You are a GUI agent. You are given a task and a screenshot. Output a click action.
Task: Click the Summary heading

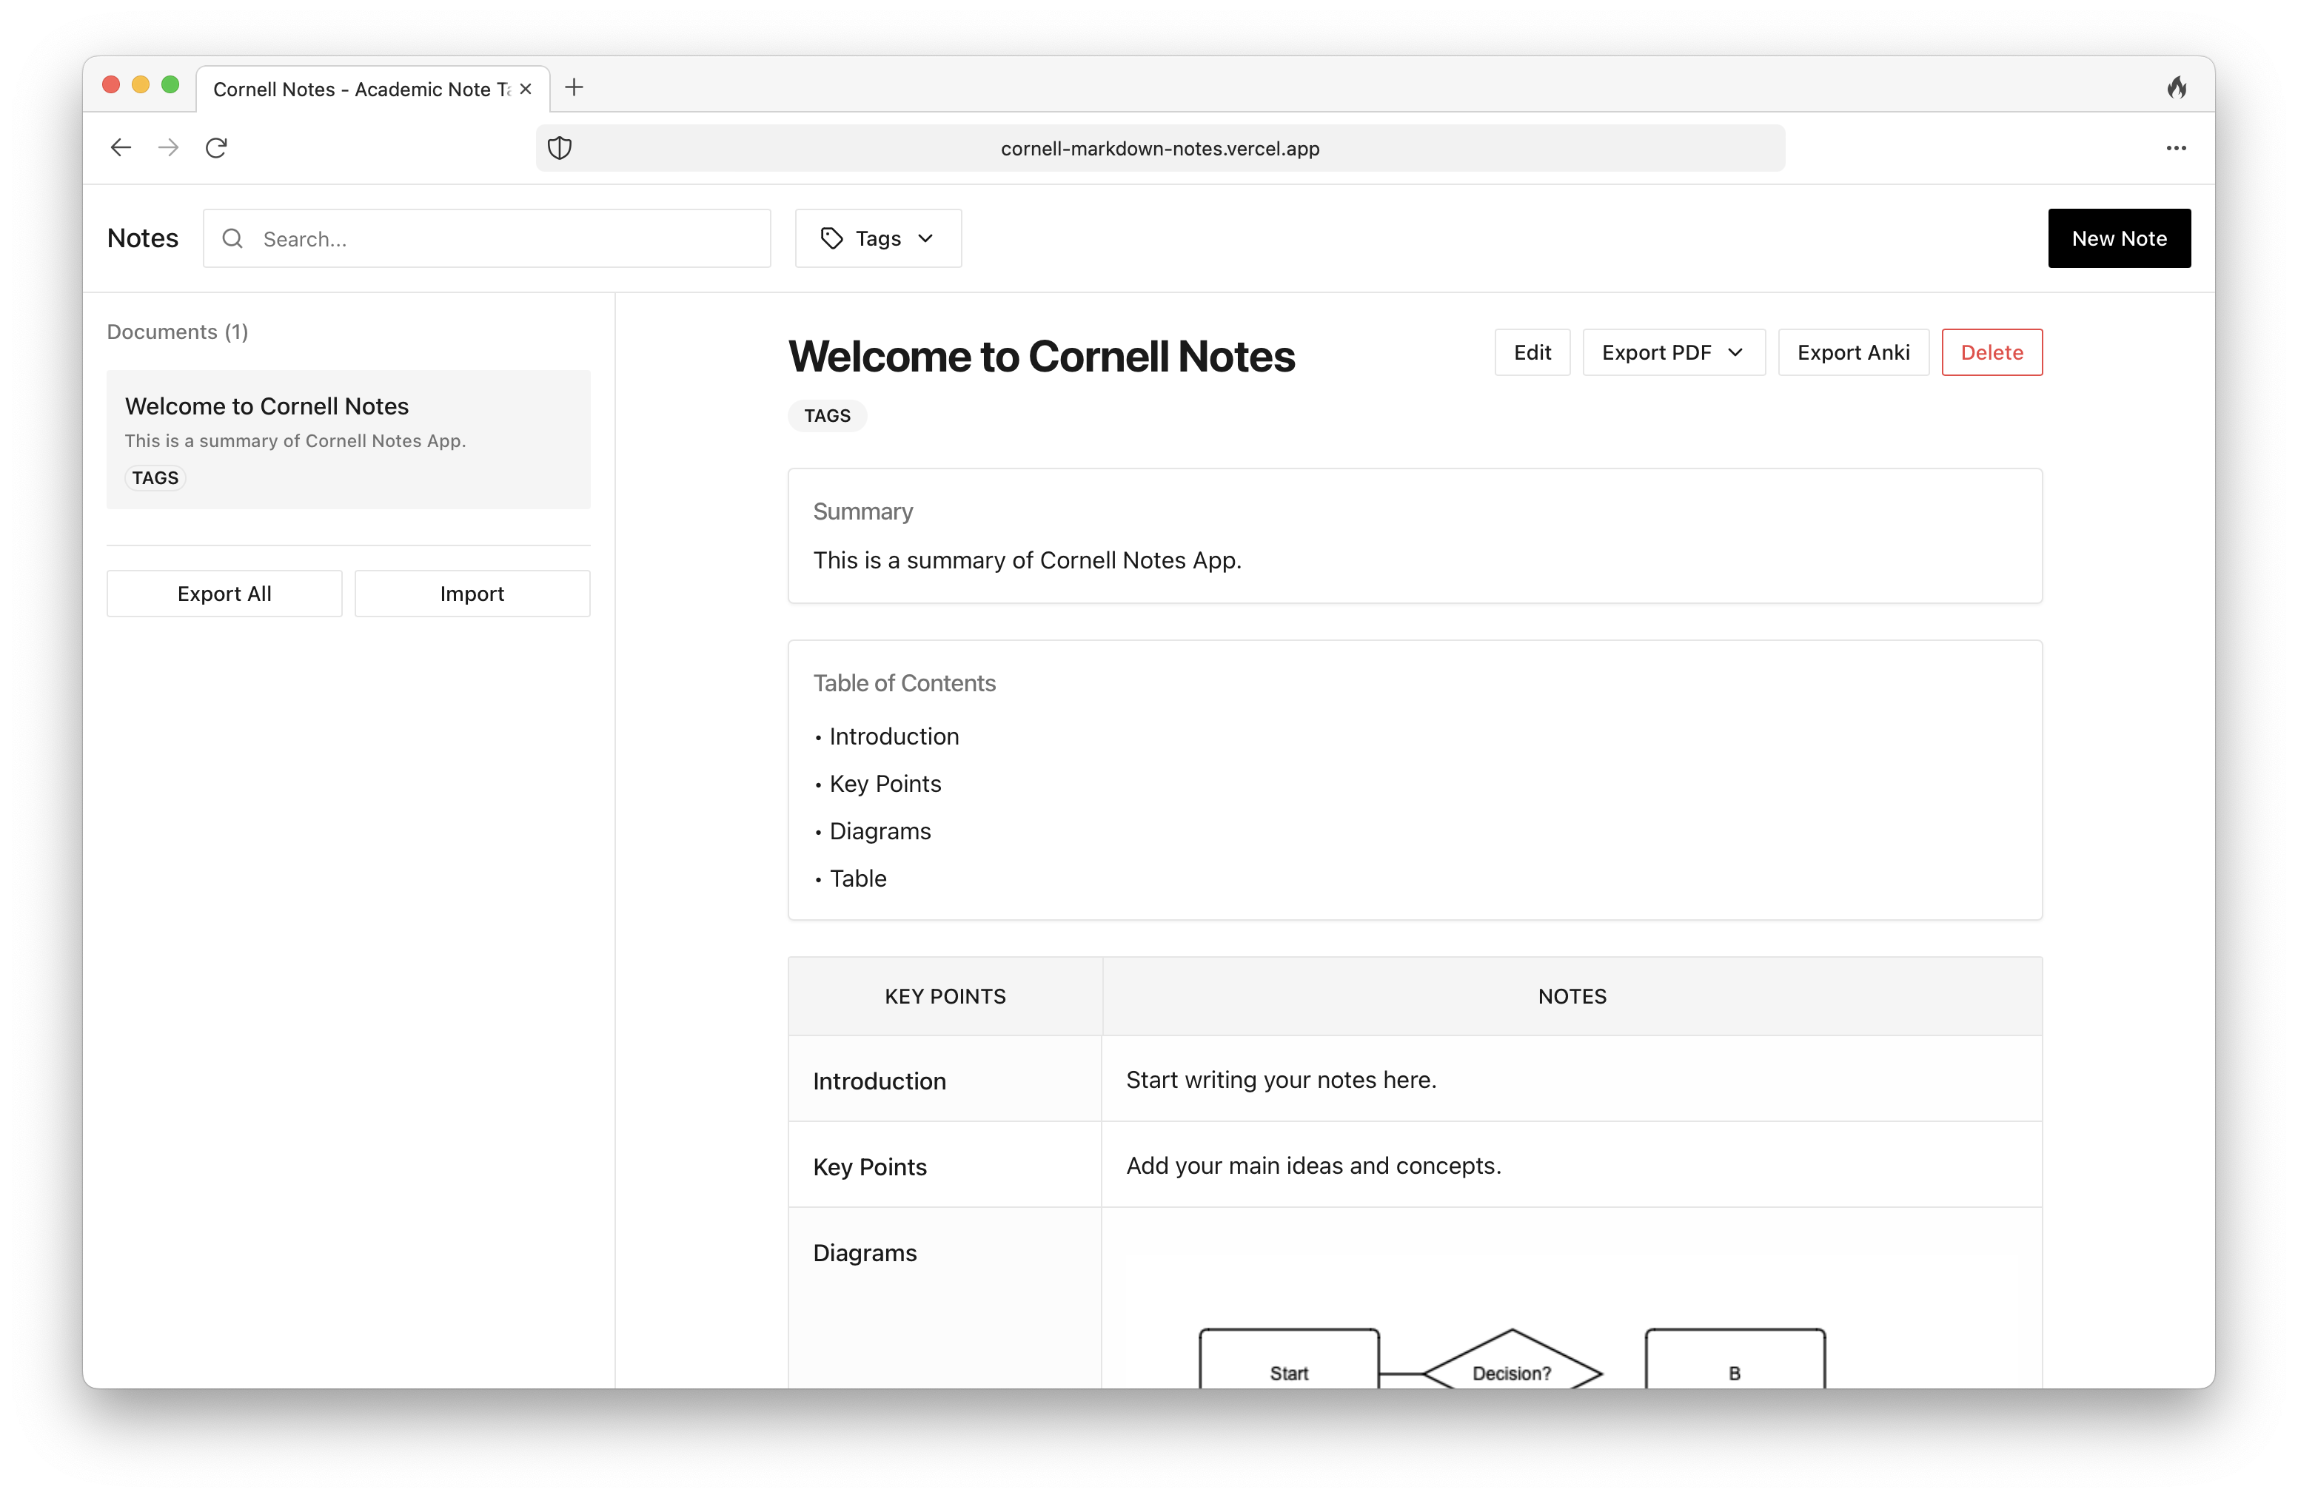pos(862,511)
